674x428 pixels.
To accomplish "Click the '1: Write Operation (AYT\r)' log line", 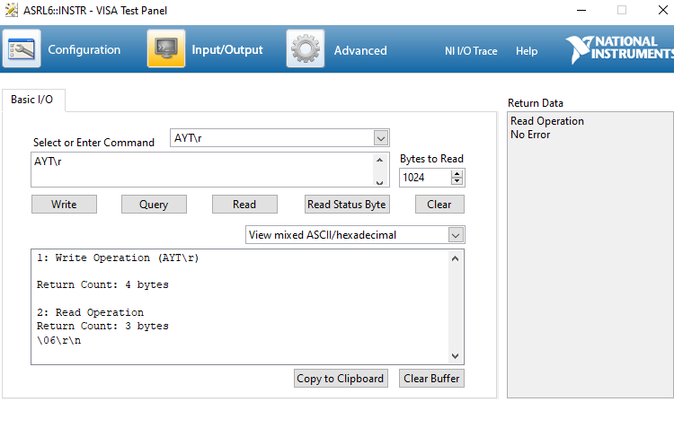I will pyautogui.click(x=118, y=258).
